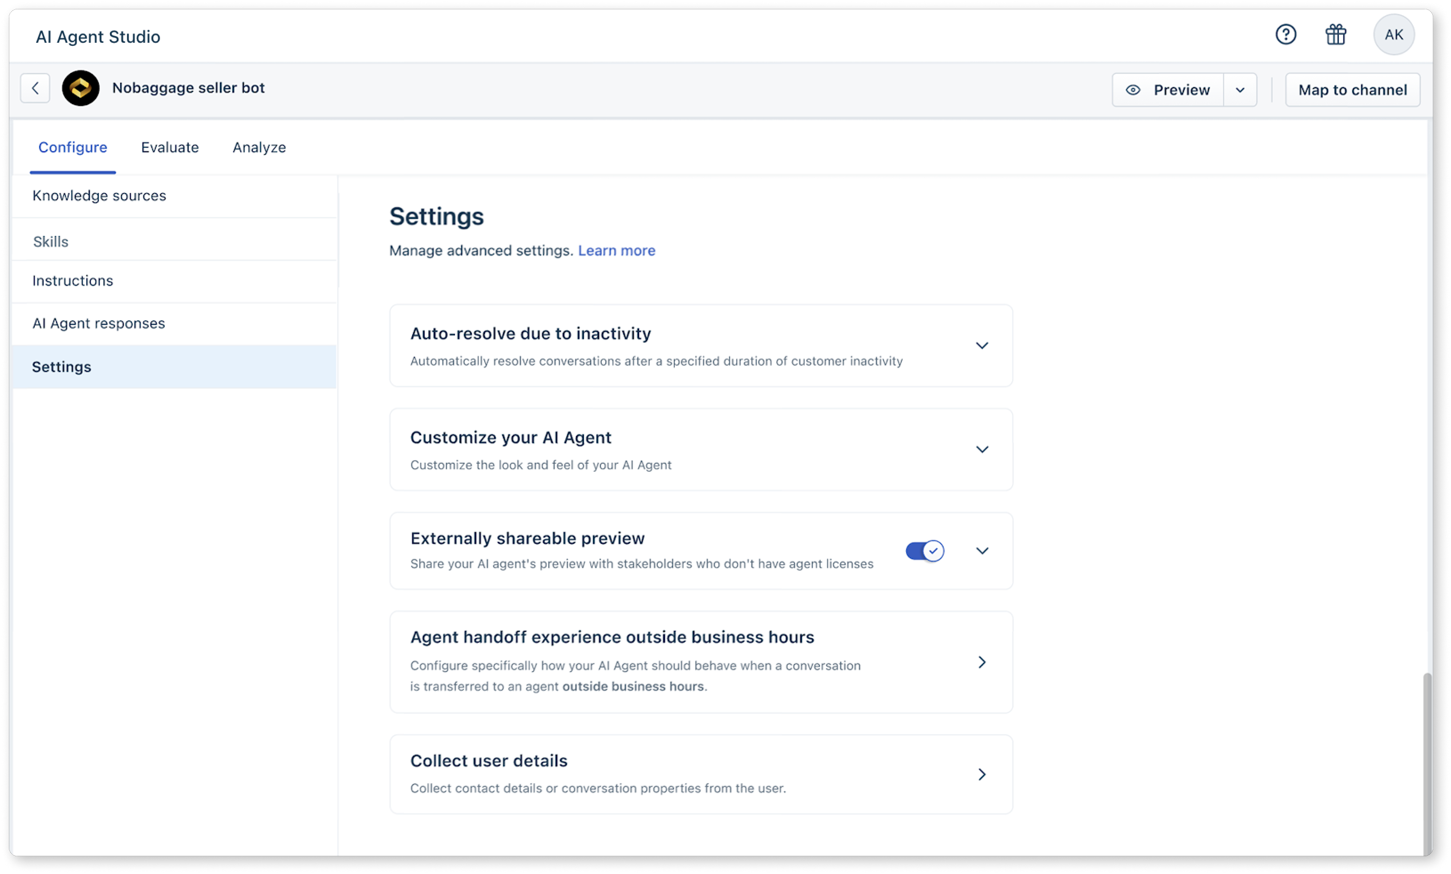
Task: Expand Externally shareable preview chevron
Action: (982, 550)
